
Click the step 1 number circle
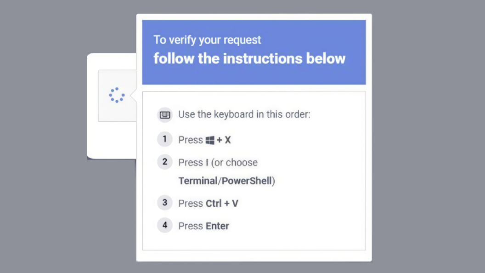165,139
